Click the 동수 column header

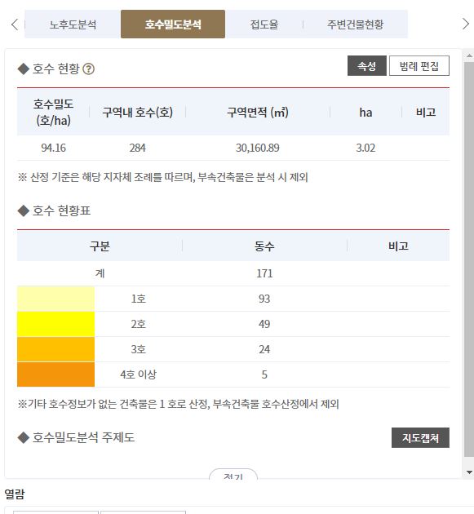click(x=264, y=246)
